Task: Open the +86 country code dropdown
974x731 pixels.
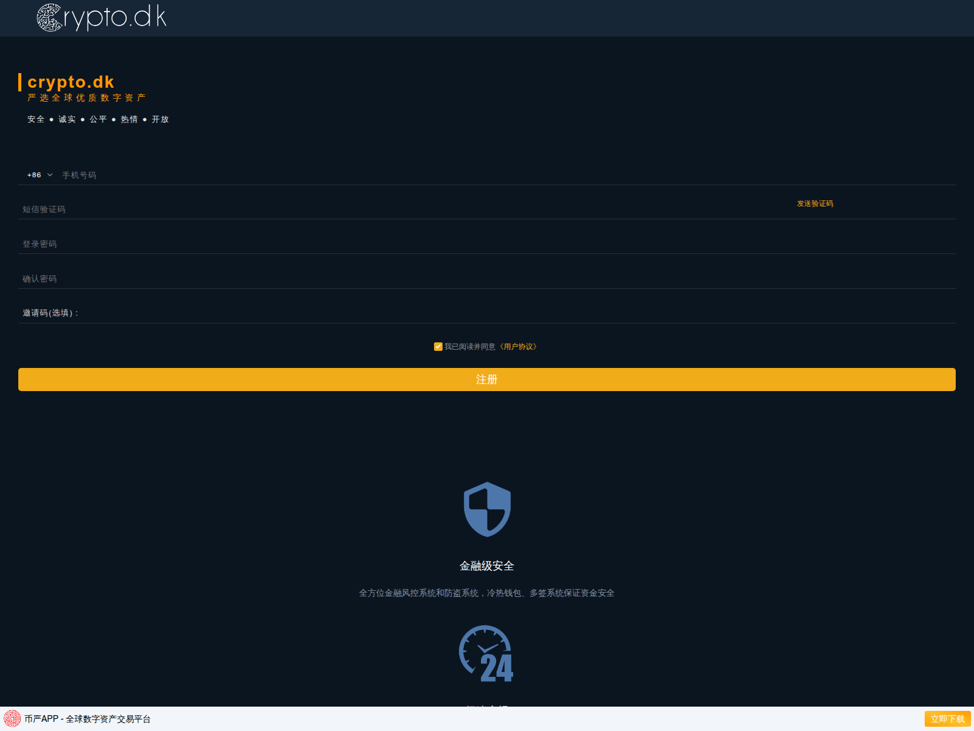Action: (40, 175)
